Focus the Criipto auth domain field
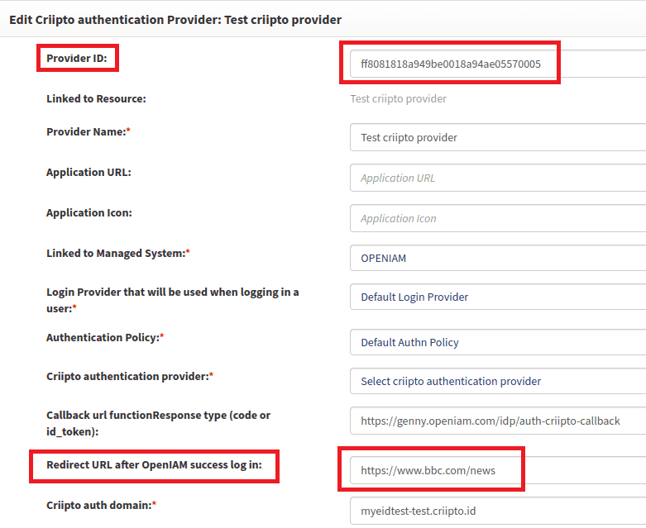 496,511
